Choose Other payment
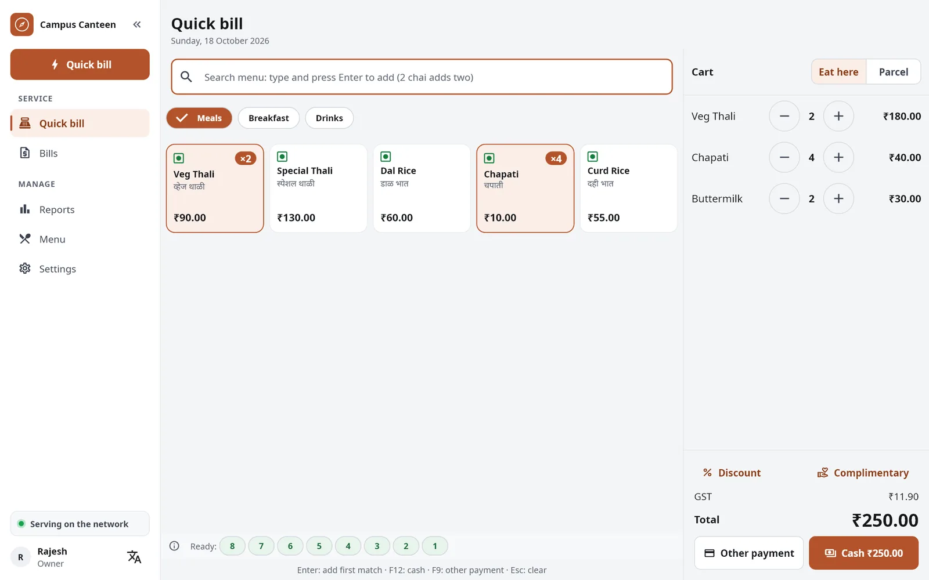The image size is (929, 580). point(749,553)
